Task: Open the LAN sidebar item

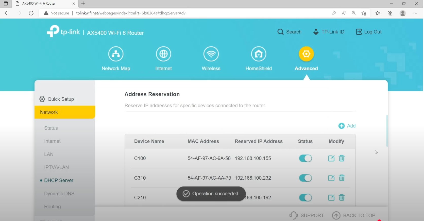Action: coord(49,154)
